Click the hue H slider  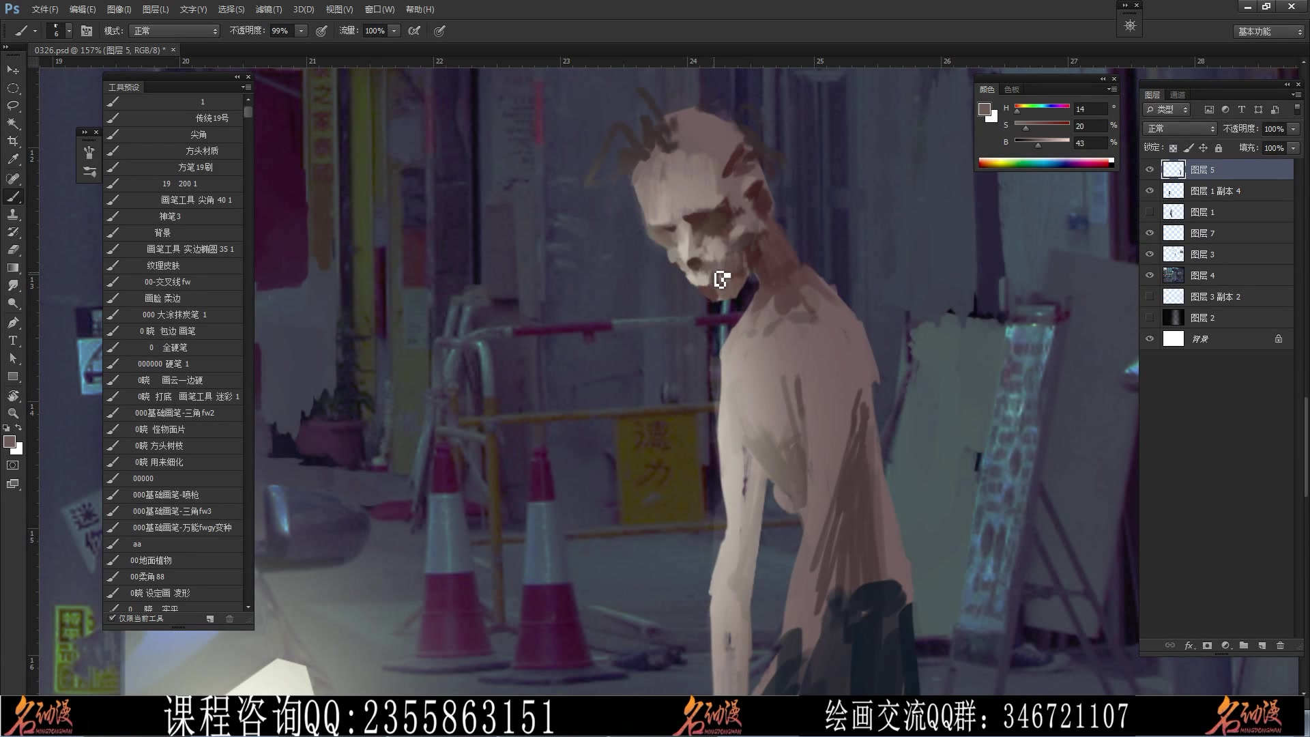[x=1042, y=106]
